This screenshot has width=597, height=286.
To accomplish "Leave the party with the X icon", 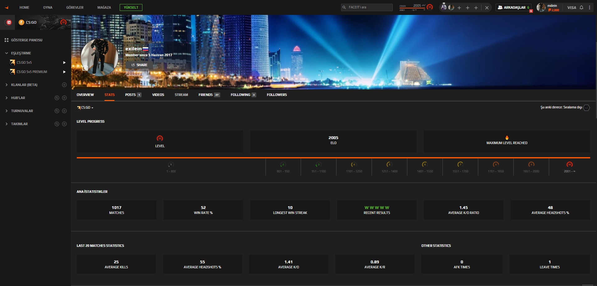I will [487, 8].
